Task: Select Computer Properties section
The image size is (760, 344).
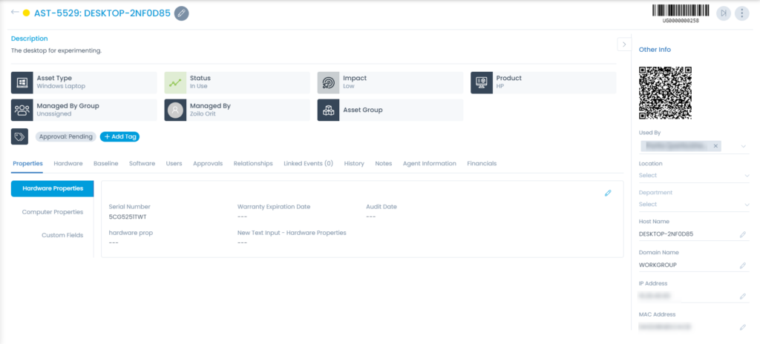Action: [53, 212]
